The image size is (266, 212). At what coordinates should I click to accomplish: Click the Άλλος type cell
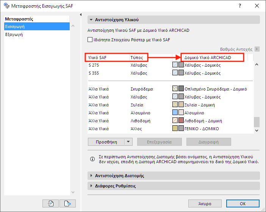[x=136, y=128]
